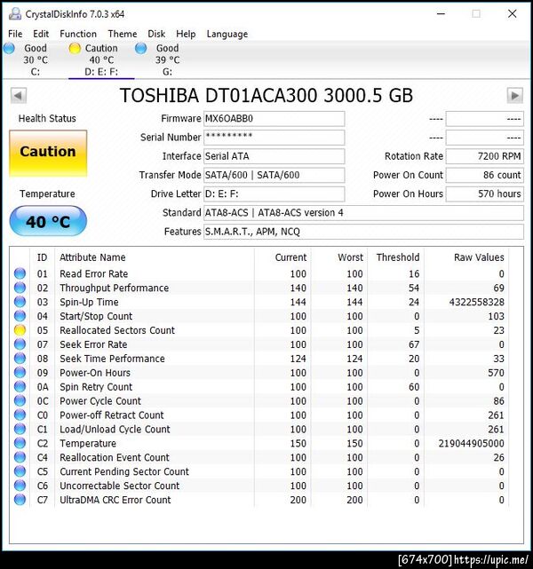Select the Temperature attribute name in list
Screen dimensions: 533x569
[x=88, y=444]
